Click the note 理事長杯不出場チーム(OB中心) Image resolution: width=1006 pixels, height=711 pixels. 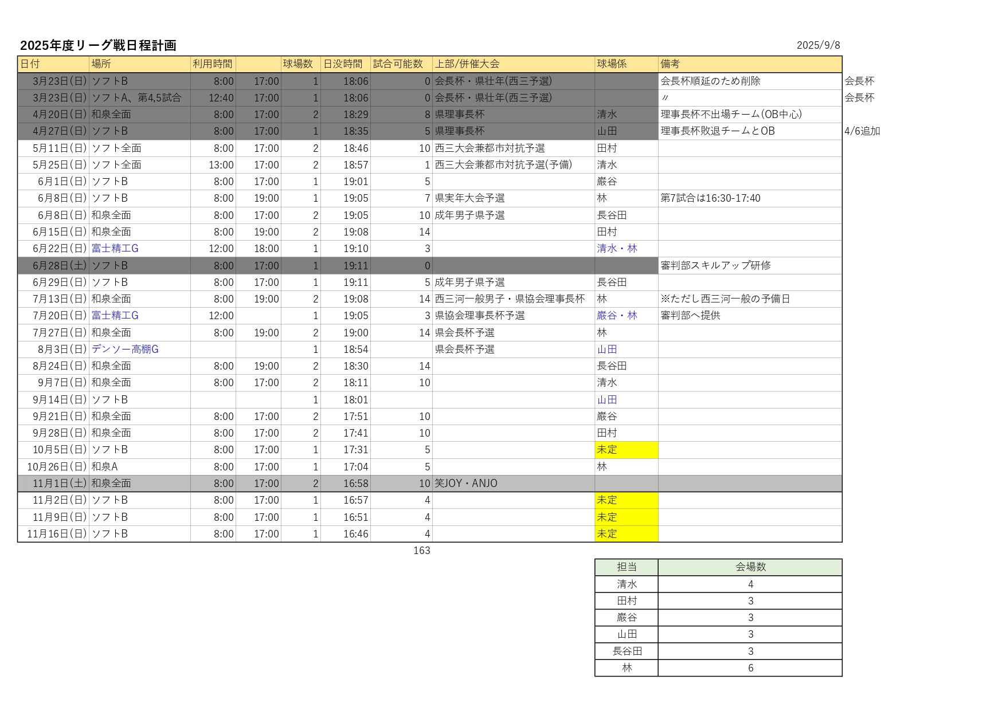[x=731, y=115]
